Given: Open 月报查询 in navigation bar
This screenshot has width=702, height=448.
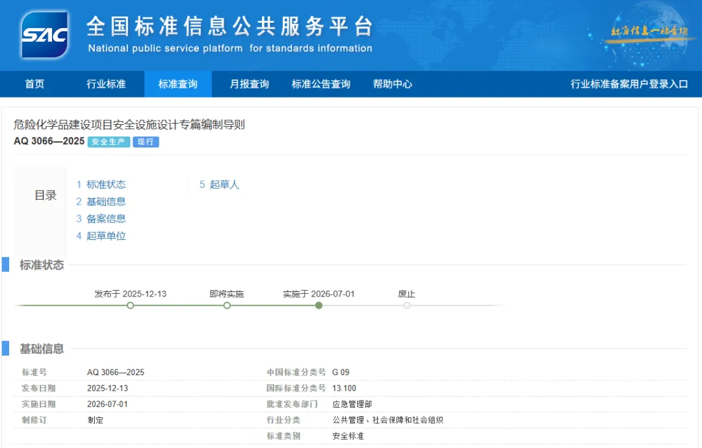Looking at the screenshot, I should pos(249,84).
